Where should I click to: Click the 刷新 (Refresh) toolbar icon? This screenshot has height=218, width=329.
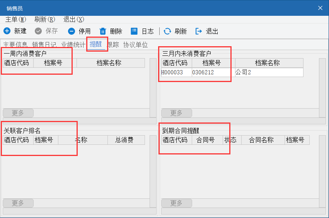coord(167,31)
